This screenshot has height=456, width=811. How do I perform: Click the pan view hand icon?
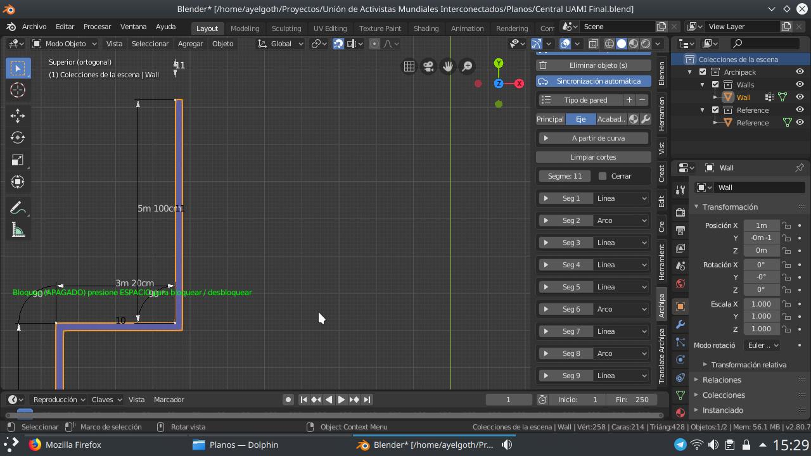pyautogui.click(x=447, y=66)
